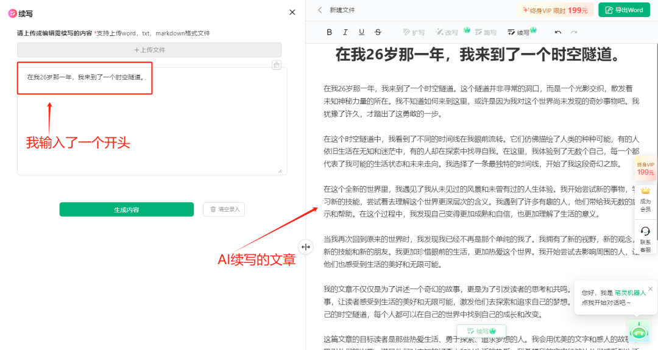Click the 简写 shorten tool

point(486,32)
